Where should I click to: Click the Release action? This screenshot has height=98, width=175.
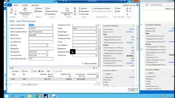[38, 8]
